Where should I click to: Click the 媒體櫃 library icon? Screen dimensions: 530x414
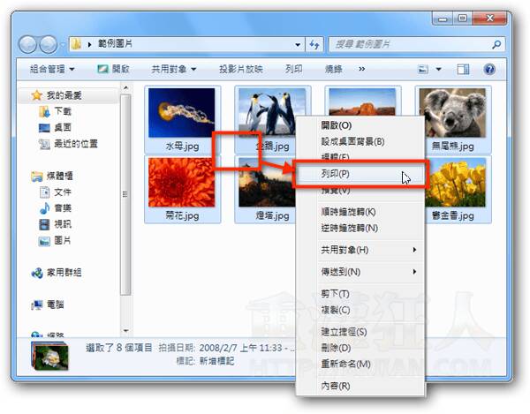36,176
